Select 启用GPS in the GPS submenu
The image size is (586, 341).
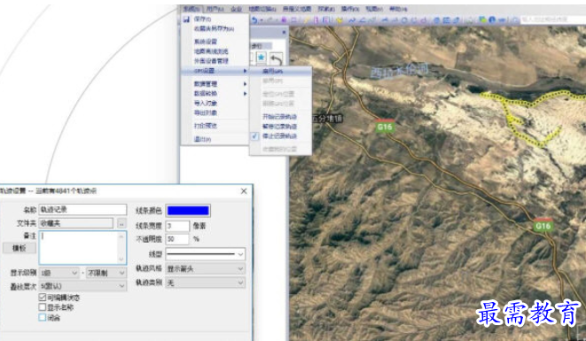point(280,71)
